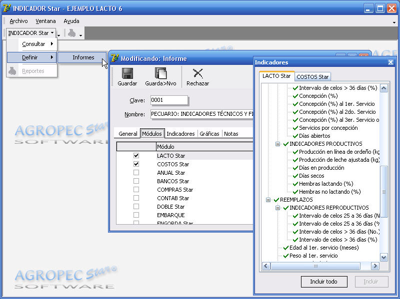Check the BANCOS Star module checkbox
This screenshot has height=299, width=400.
click(136, 181)
